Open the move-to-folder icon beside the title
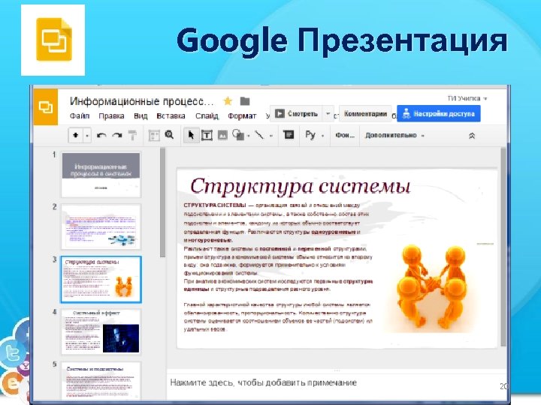This screenshot has height=405, width=541. tap(245, 101)
